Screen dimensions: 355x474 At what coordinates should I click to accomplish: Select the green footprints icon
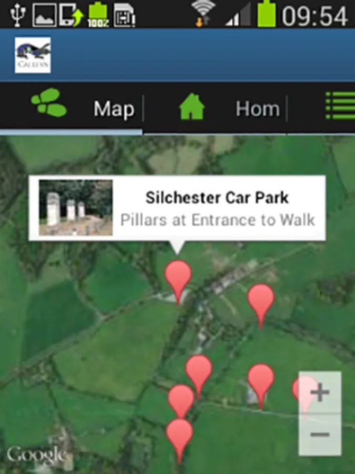click(x=49, y=102)
